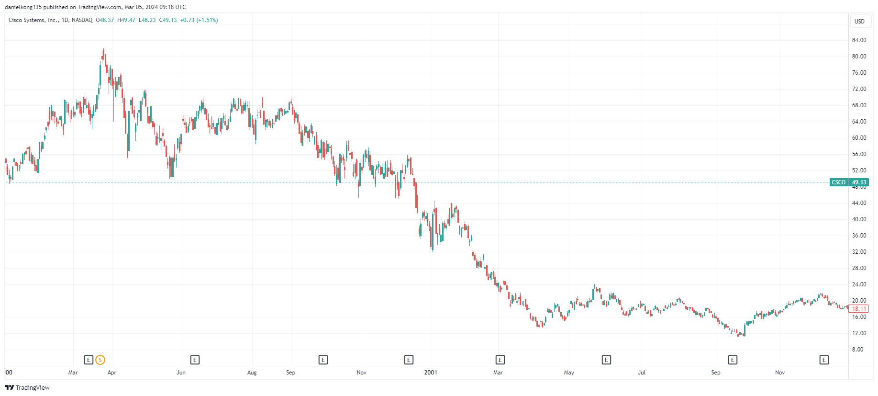Click the Apr label on time axis

coord(112,373)
